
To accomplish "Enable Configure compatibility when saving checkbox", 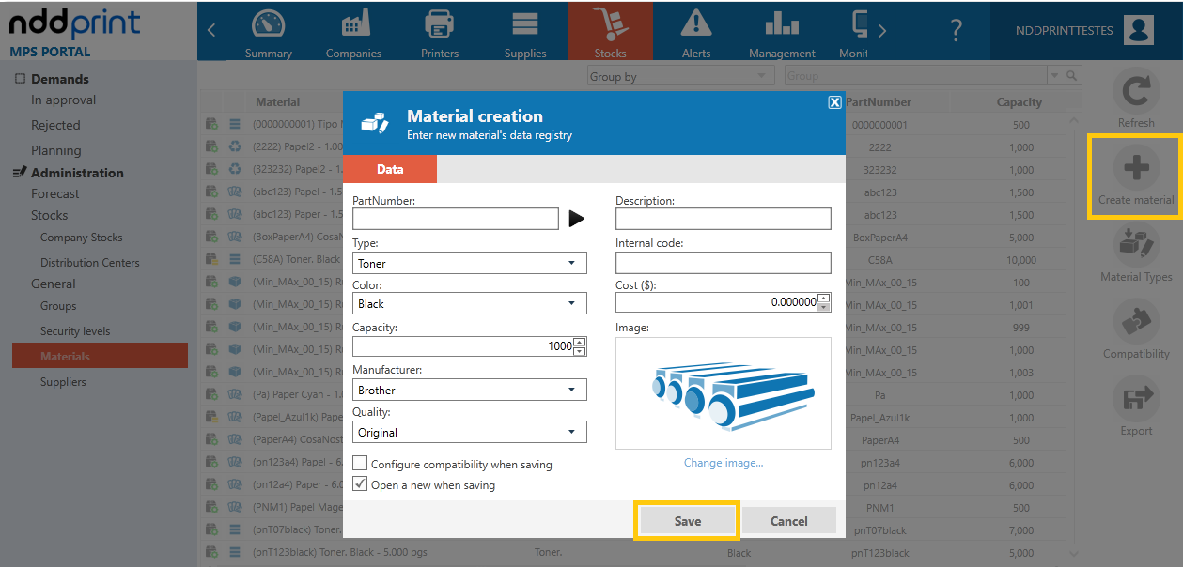I will (360, 464).
